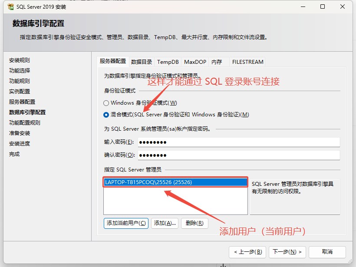Maximize the SQL Server 2019 setup window
Image resolution: width=356 pixels, height=267 pixels.
pyautogui.click(x=323, y=7)
